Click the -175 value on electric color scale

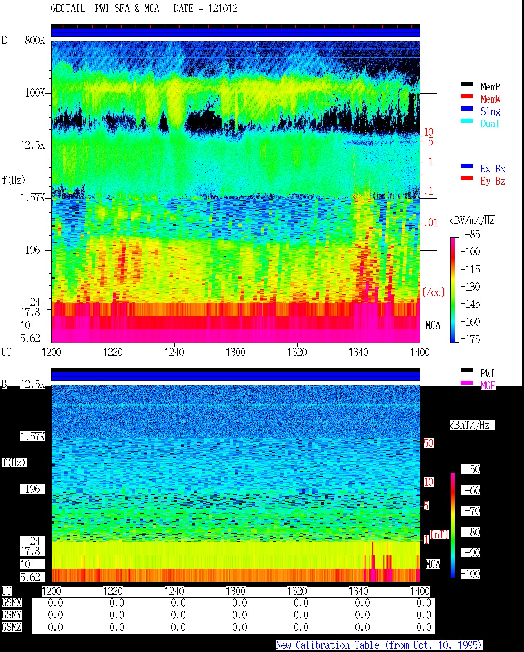(470, 339)
